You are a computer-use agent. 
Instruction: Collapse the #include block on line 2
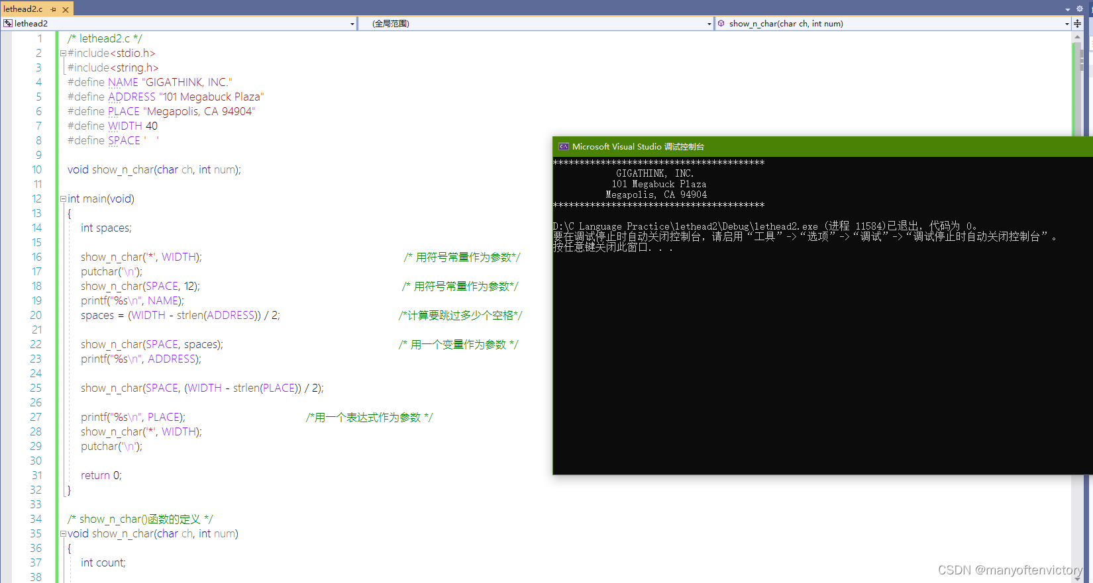(63, 53)
